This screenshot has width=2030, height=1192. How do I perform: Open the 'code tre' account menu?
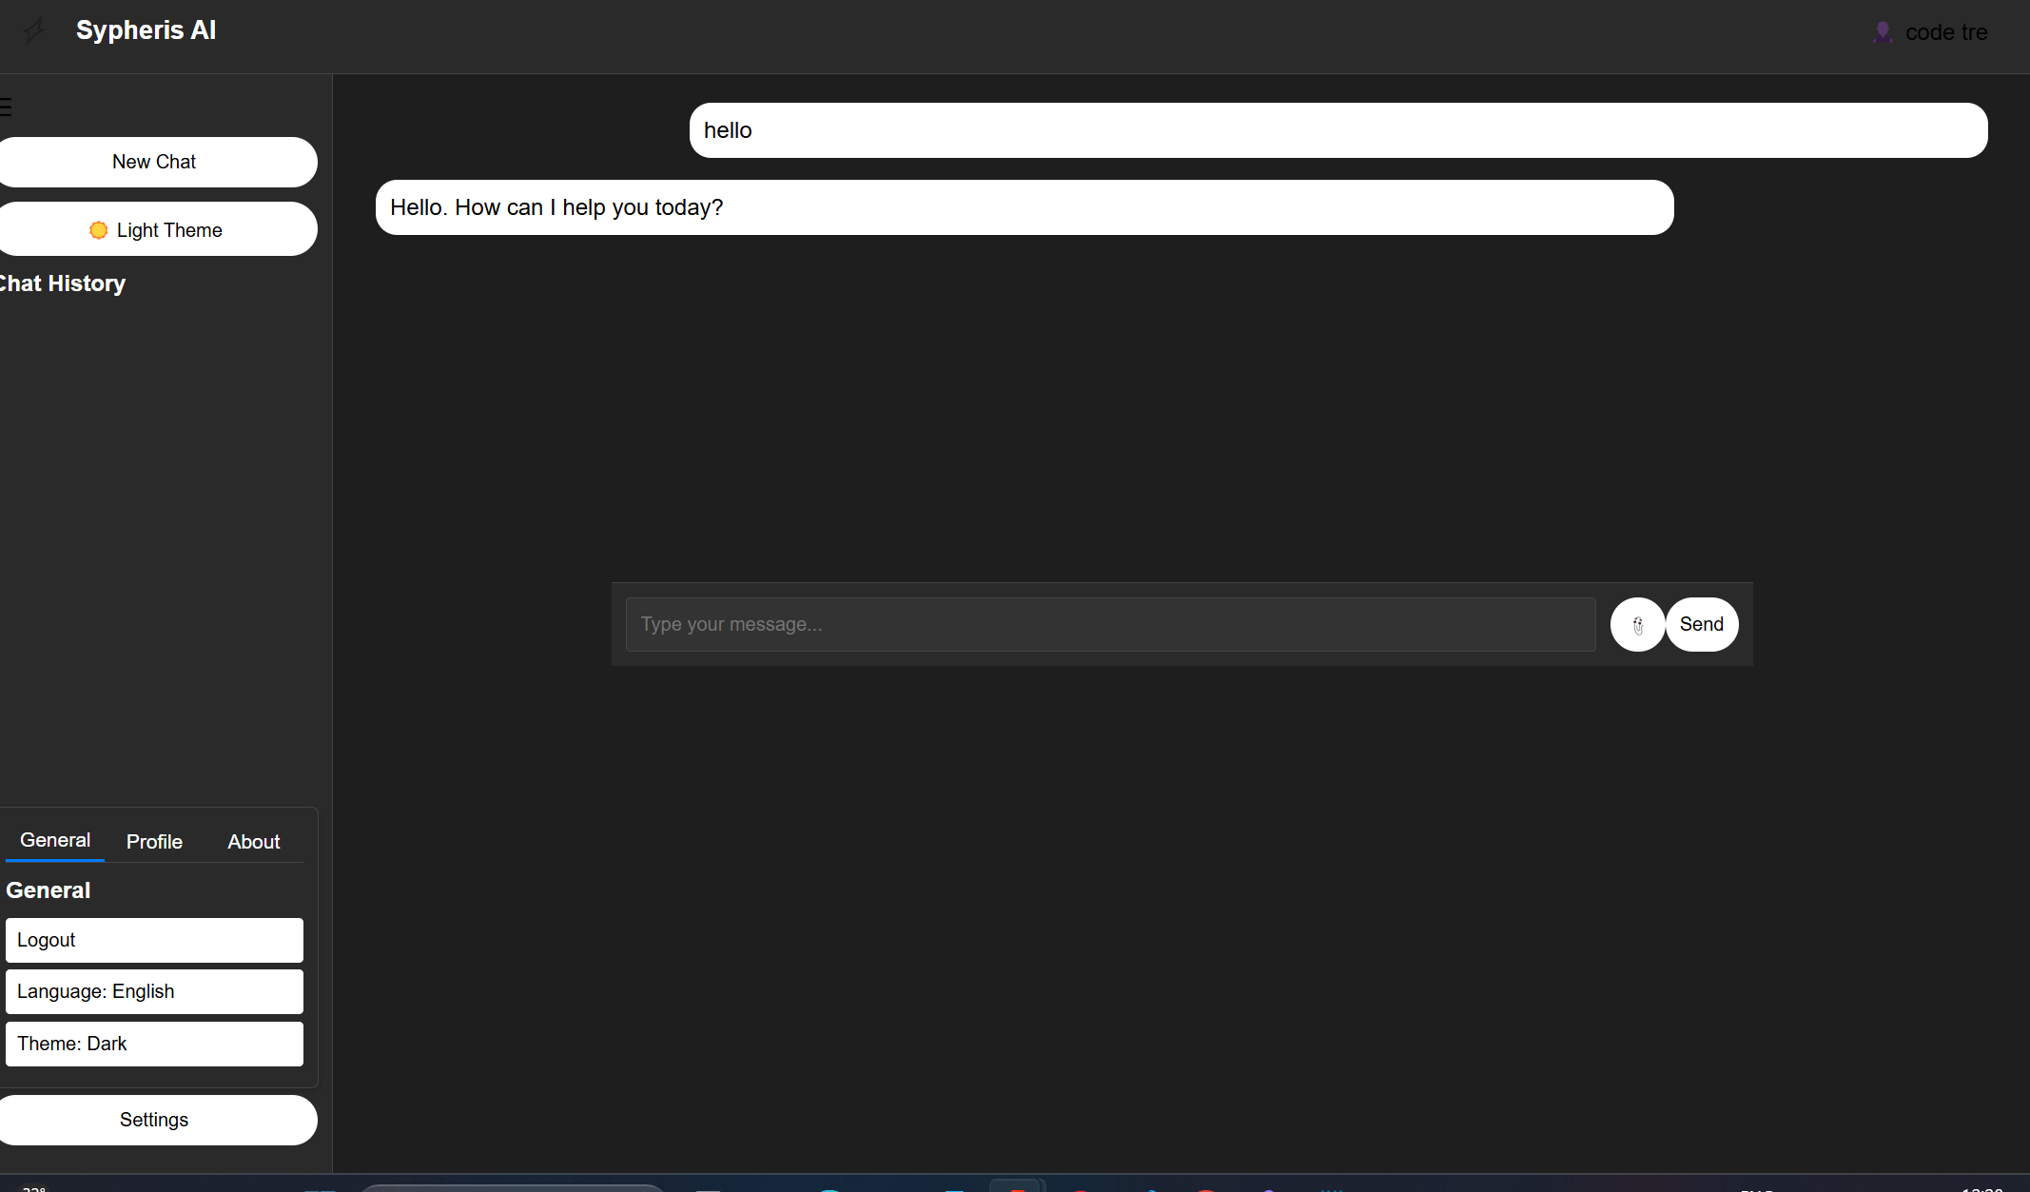click(1945, 32)
